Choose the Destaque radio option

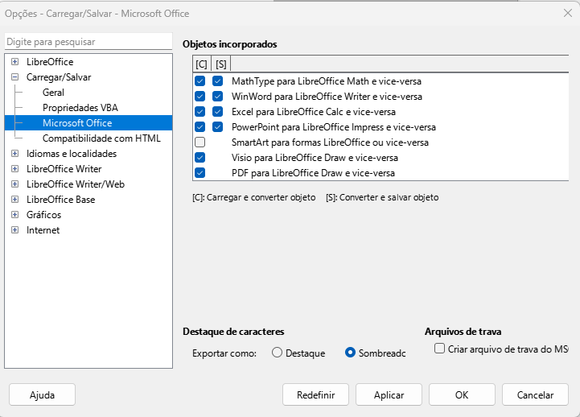pos(277,353)
